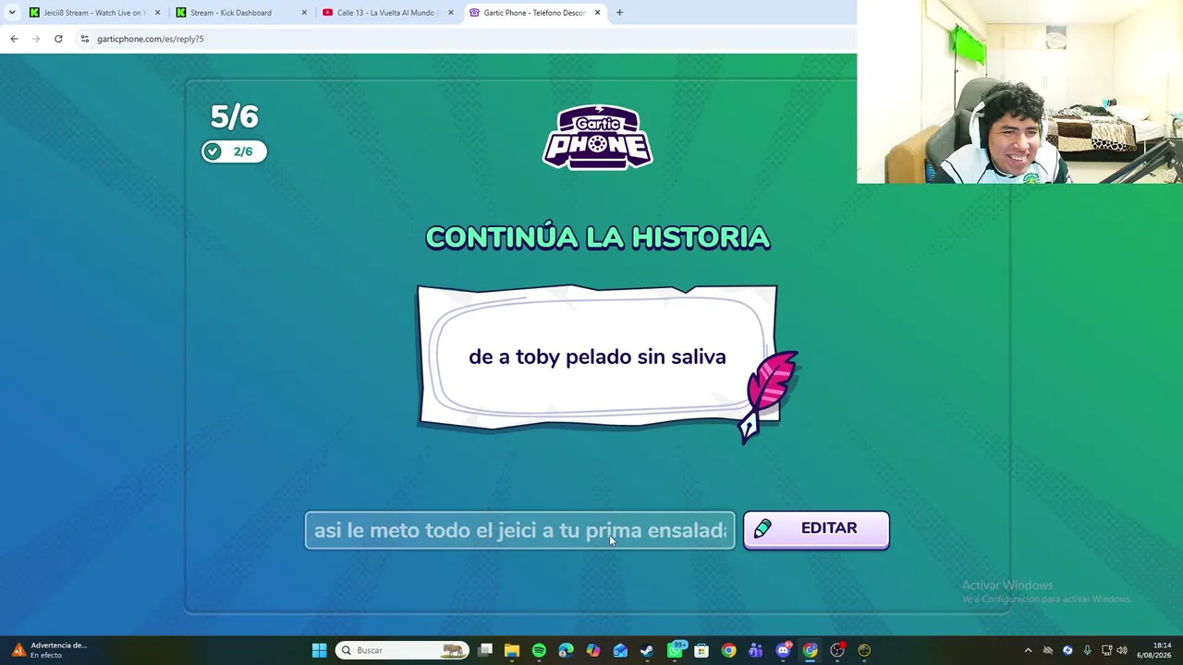Open File Explorer from the taskbar

point(512,650)
